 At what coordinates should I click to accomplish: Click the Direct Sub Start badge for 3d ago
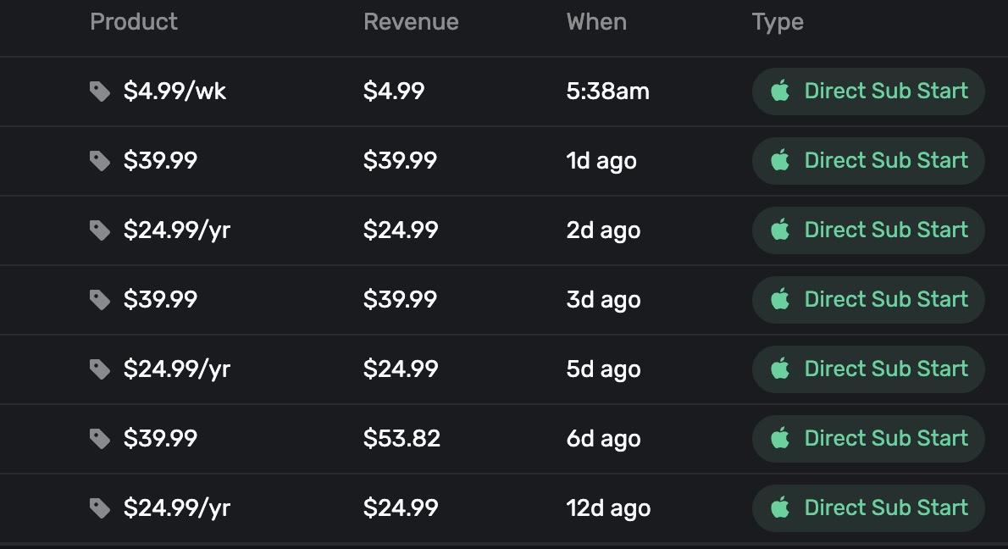[868, 300]
